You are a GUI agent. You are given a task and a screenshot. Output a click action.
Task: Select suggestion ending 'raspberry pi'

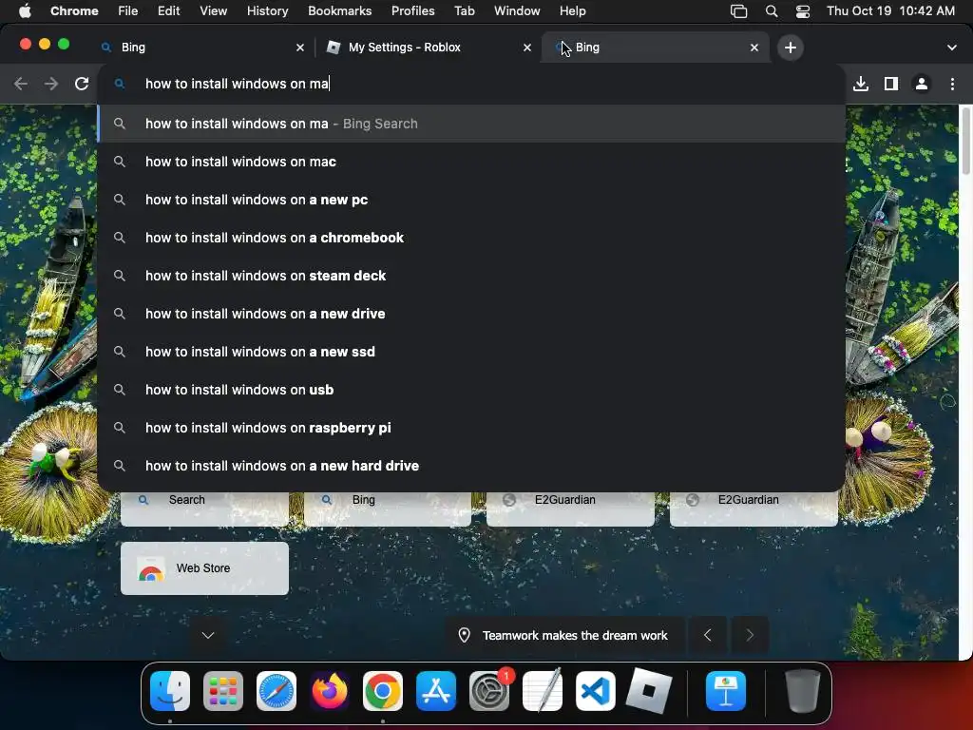(x=471, y=428)
